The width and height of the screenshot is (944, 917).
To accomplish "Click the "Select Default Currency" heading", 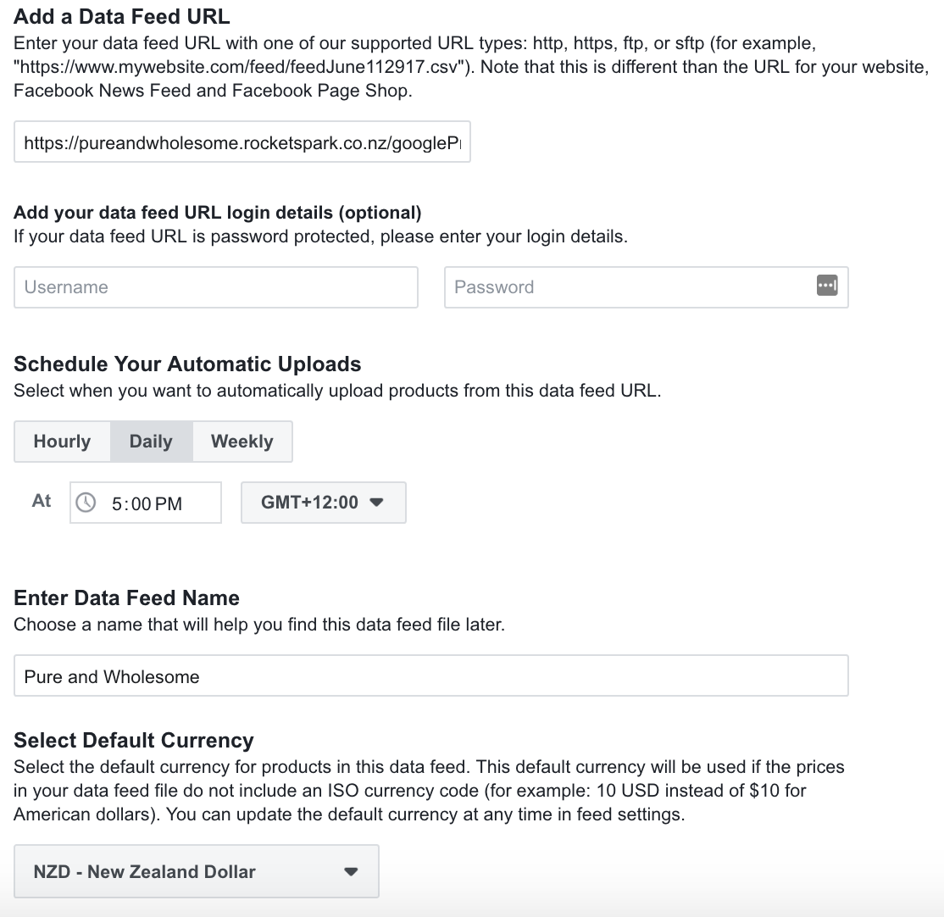I will point(134,741).
